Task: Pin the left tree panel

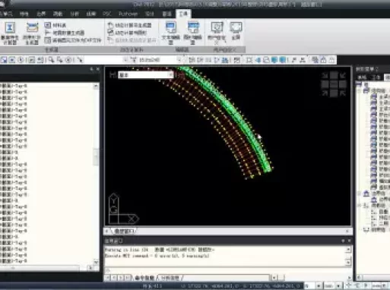Action: [91, 69]
